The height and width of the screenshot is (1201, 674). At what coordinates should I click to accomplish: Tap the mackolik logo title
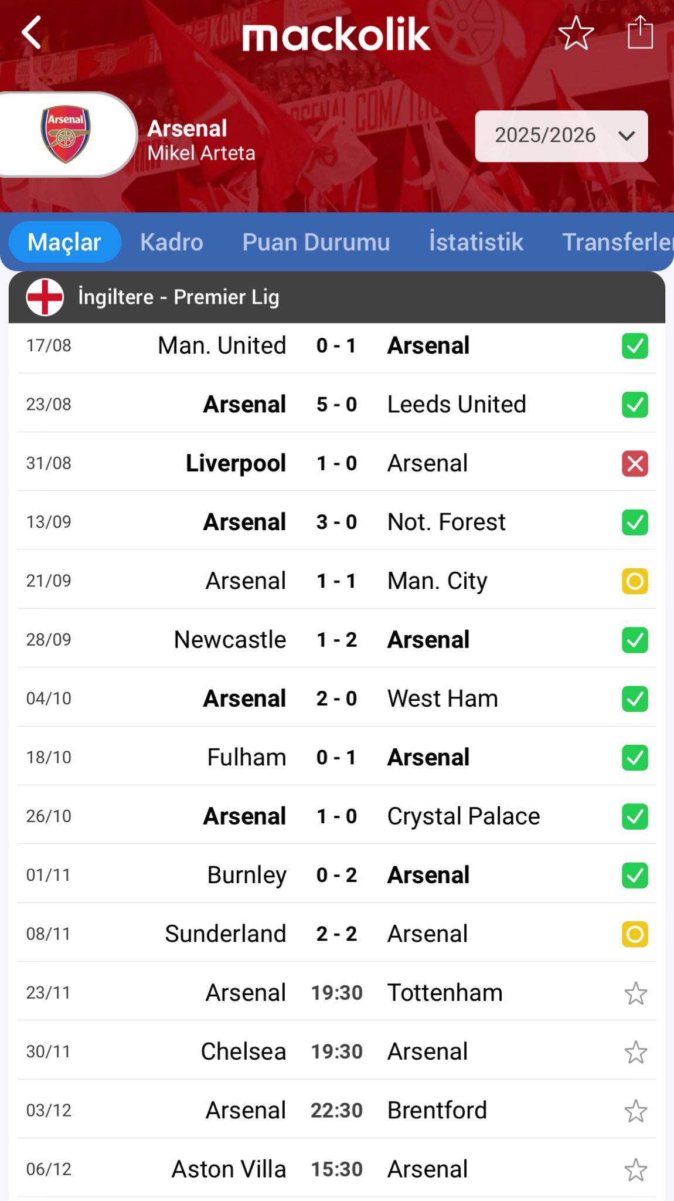pyautogui.click(x=336, y=34)
